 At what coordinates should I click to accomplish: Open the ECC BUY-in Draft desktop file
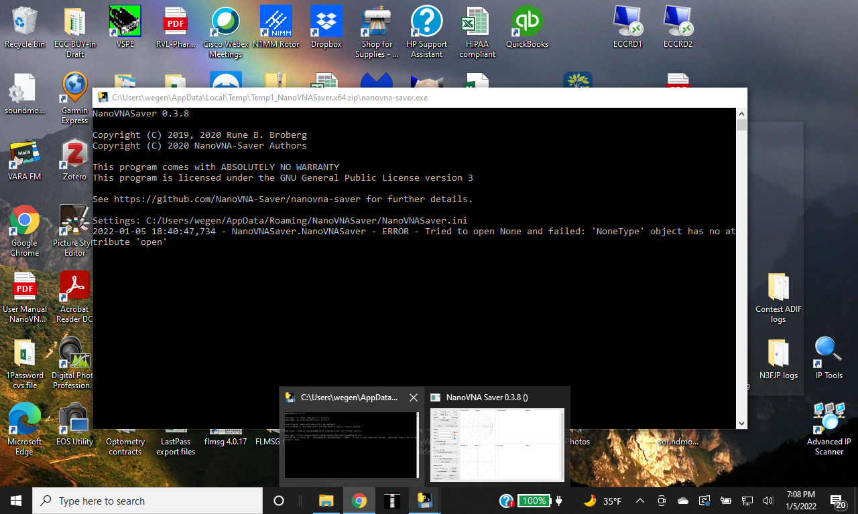pyautogui.click(x=75, y=32)
